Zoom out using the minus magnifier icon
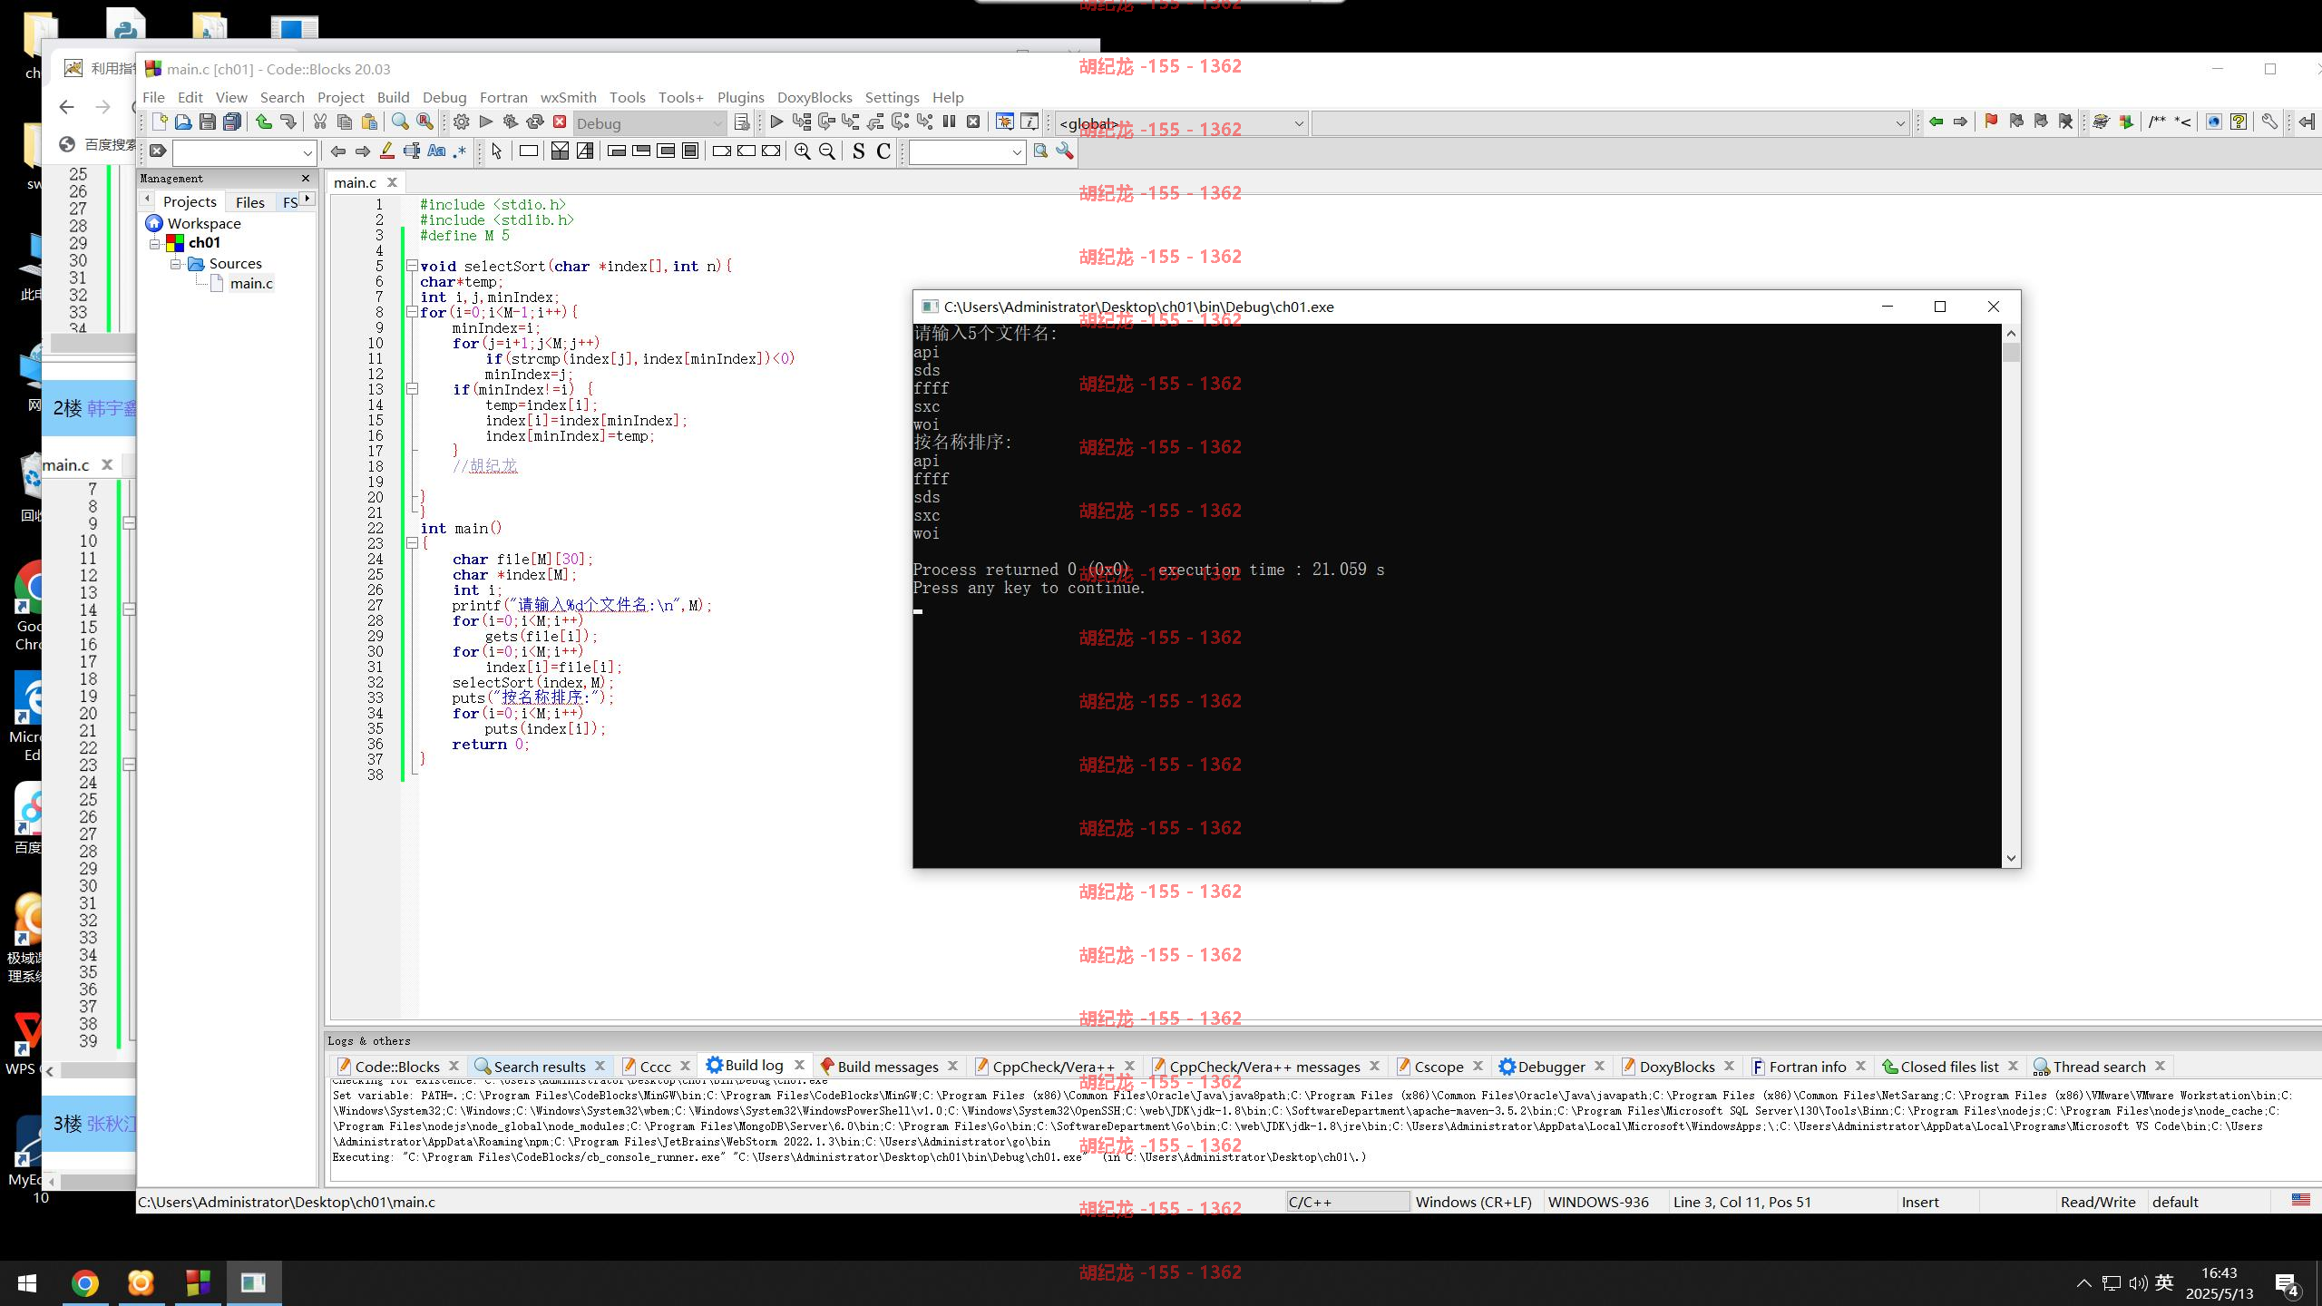This screenshot has width=2322, height=1306. (x=827, y=151)
